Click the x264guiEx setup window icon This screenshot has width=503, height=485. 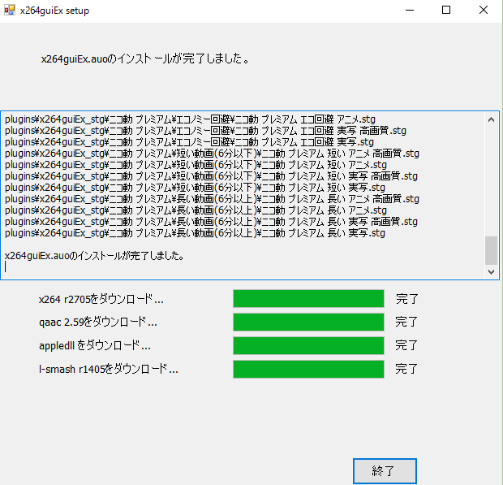(9, 11)
